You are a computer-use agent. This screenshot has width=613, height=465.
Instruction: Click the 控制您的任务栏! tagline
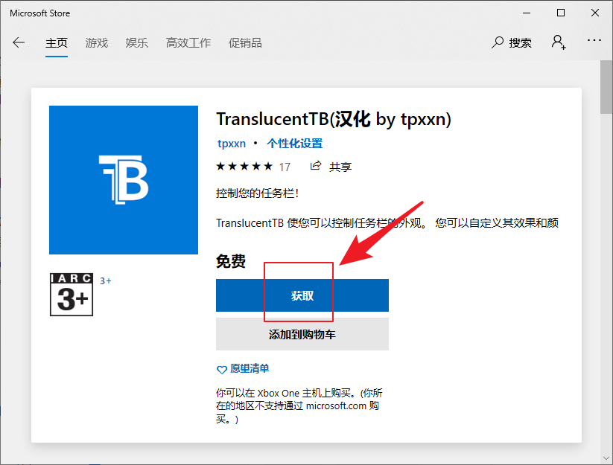point(257,193)
